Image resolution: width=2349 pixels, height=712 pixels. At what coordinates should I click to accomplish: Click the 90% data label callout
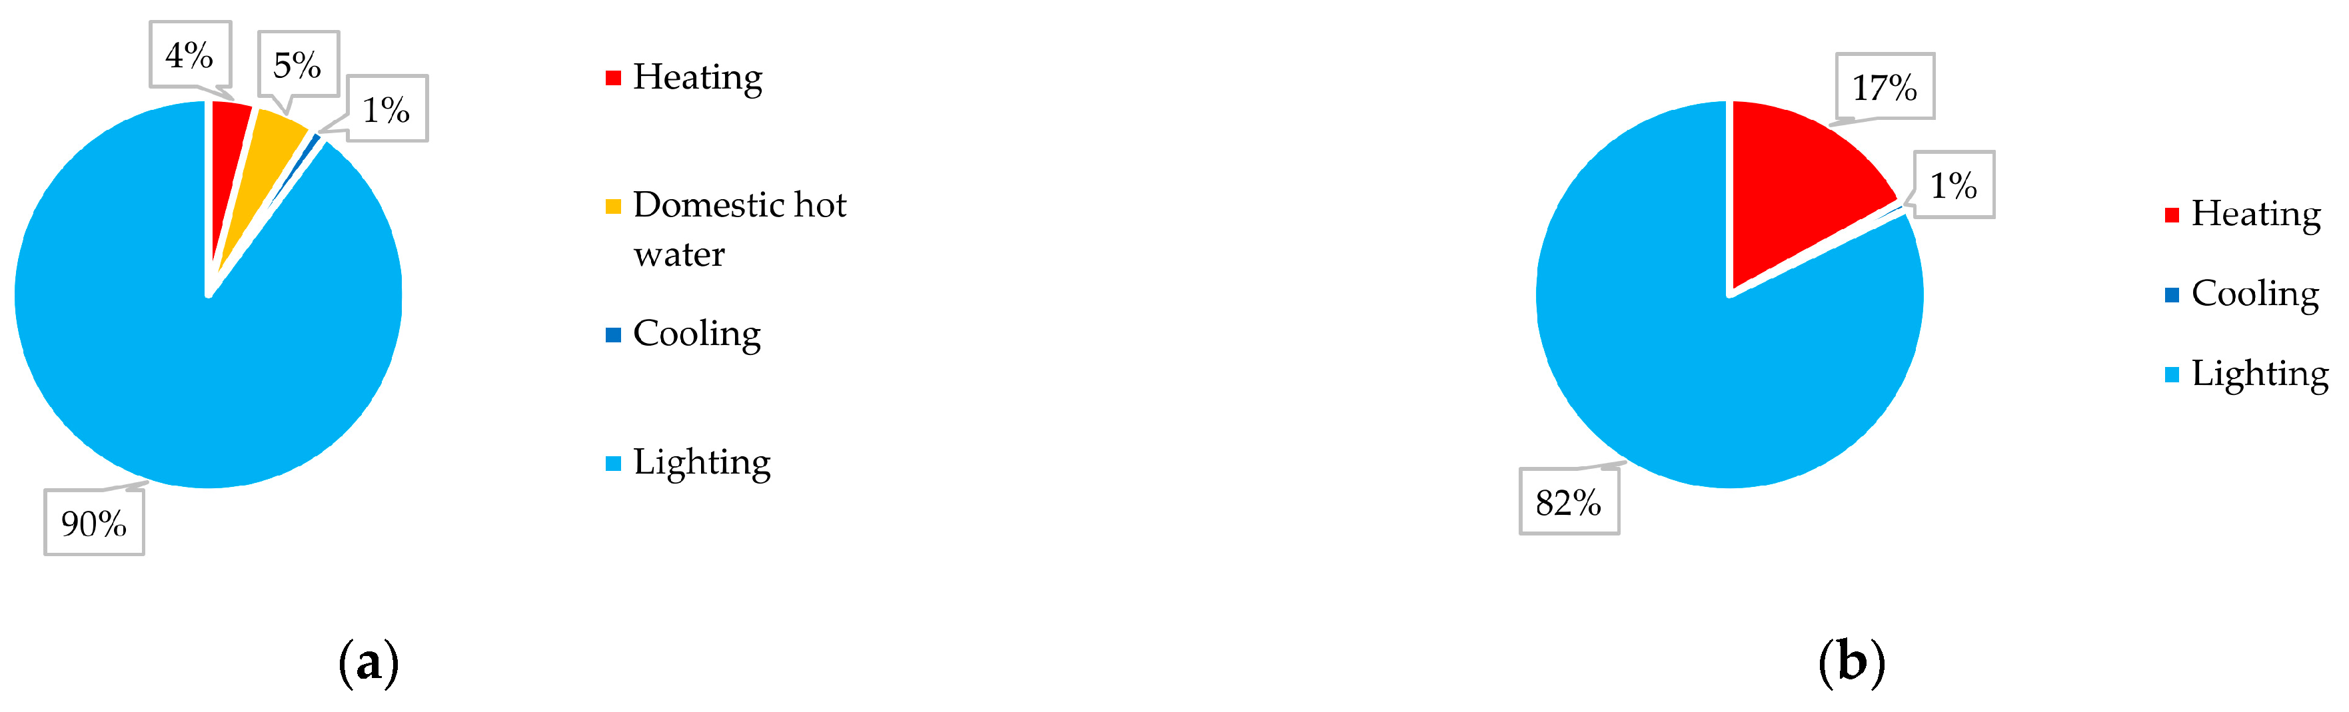coord(94,524)
